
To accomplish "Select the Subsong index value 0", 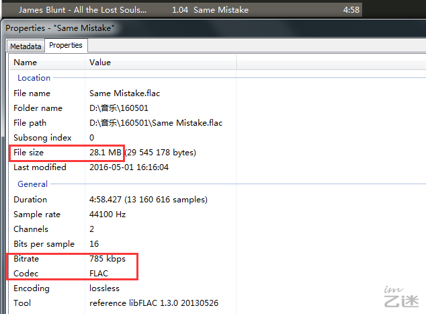I will coord(92,138).
